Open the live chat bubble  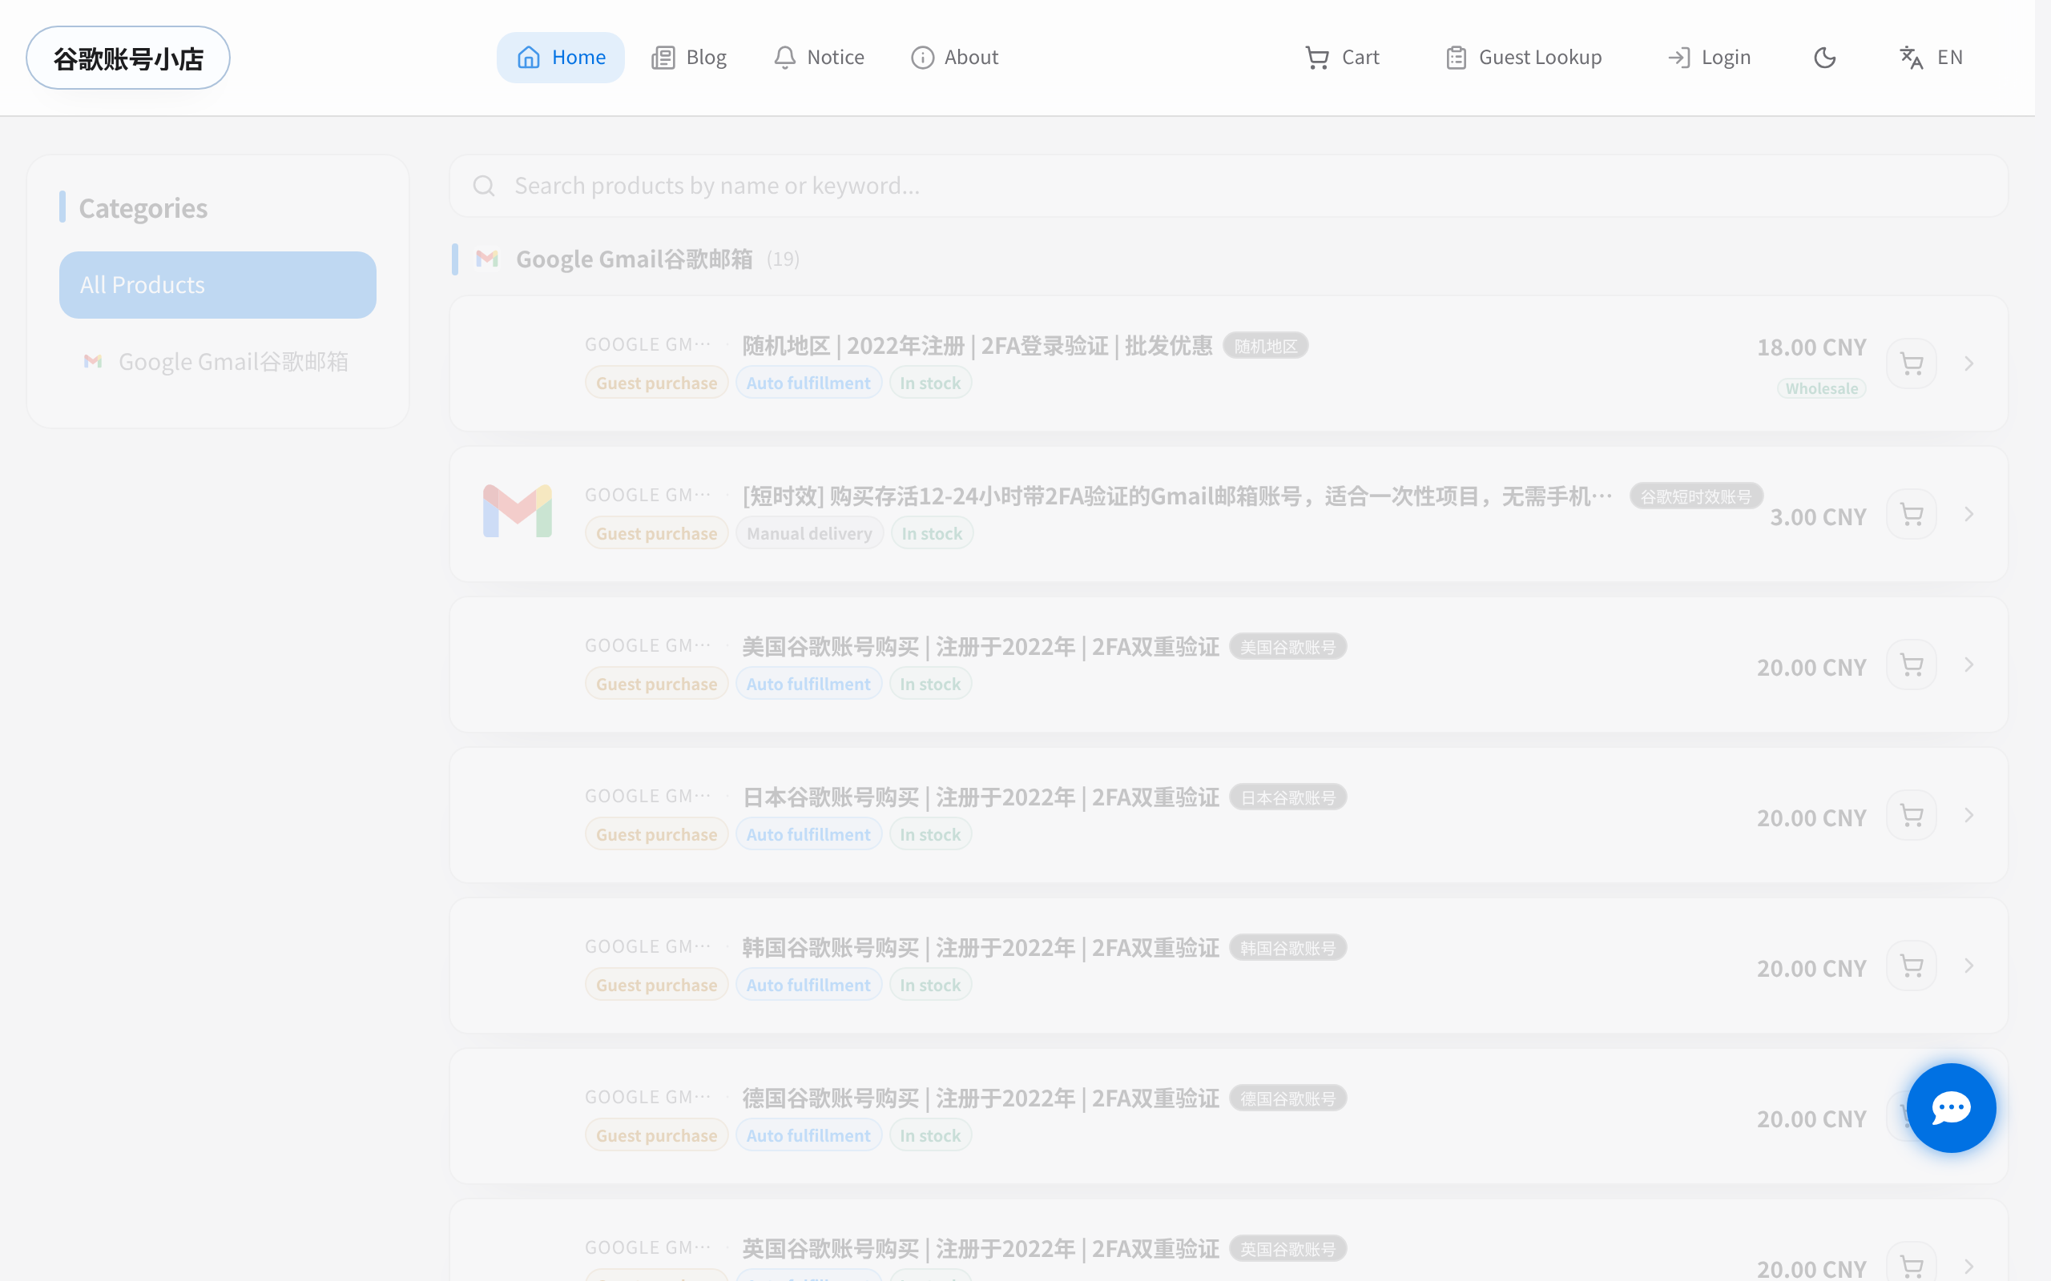[x=1951, y=1107]
